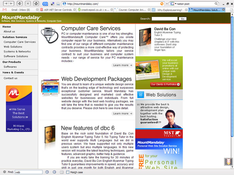Close the creativepool.co.uk tab
The width and height of the screenshot is (234, 175).
112,10
